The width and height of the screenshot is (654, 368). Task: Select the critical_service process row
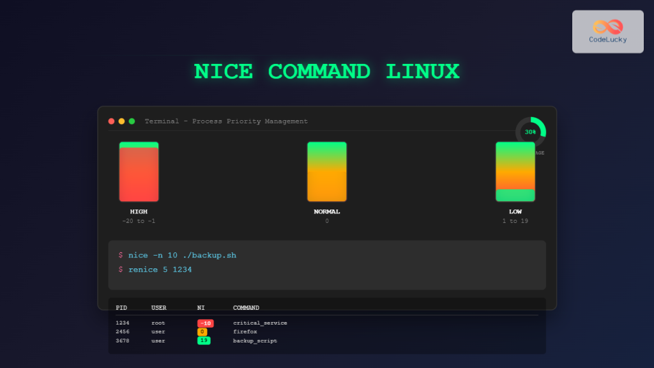[255, 323]
